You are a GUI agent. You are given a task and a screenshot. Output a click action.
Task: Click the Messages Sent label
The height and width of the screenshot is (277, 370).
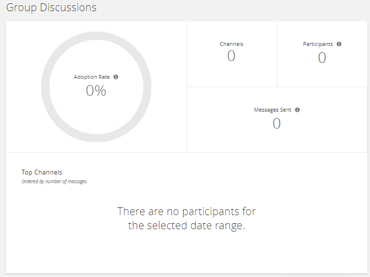[x=272, y=110]
